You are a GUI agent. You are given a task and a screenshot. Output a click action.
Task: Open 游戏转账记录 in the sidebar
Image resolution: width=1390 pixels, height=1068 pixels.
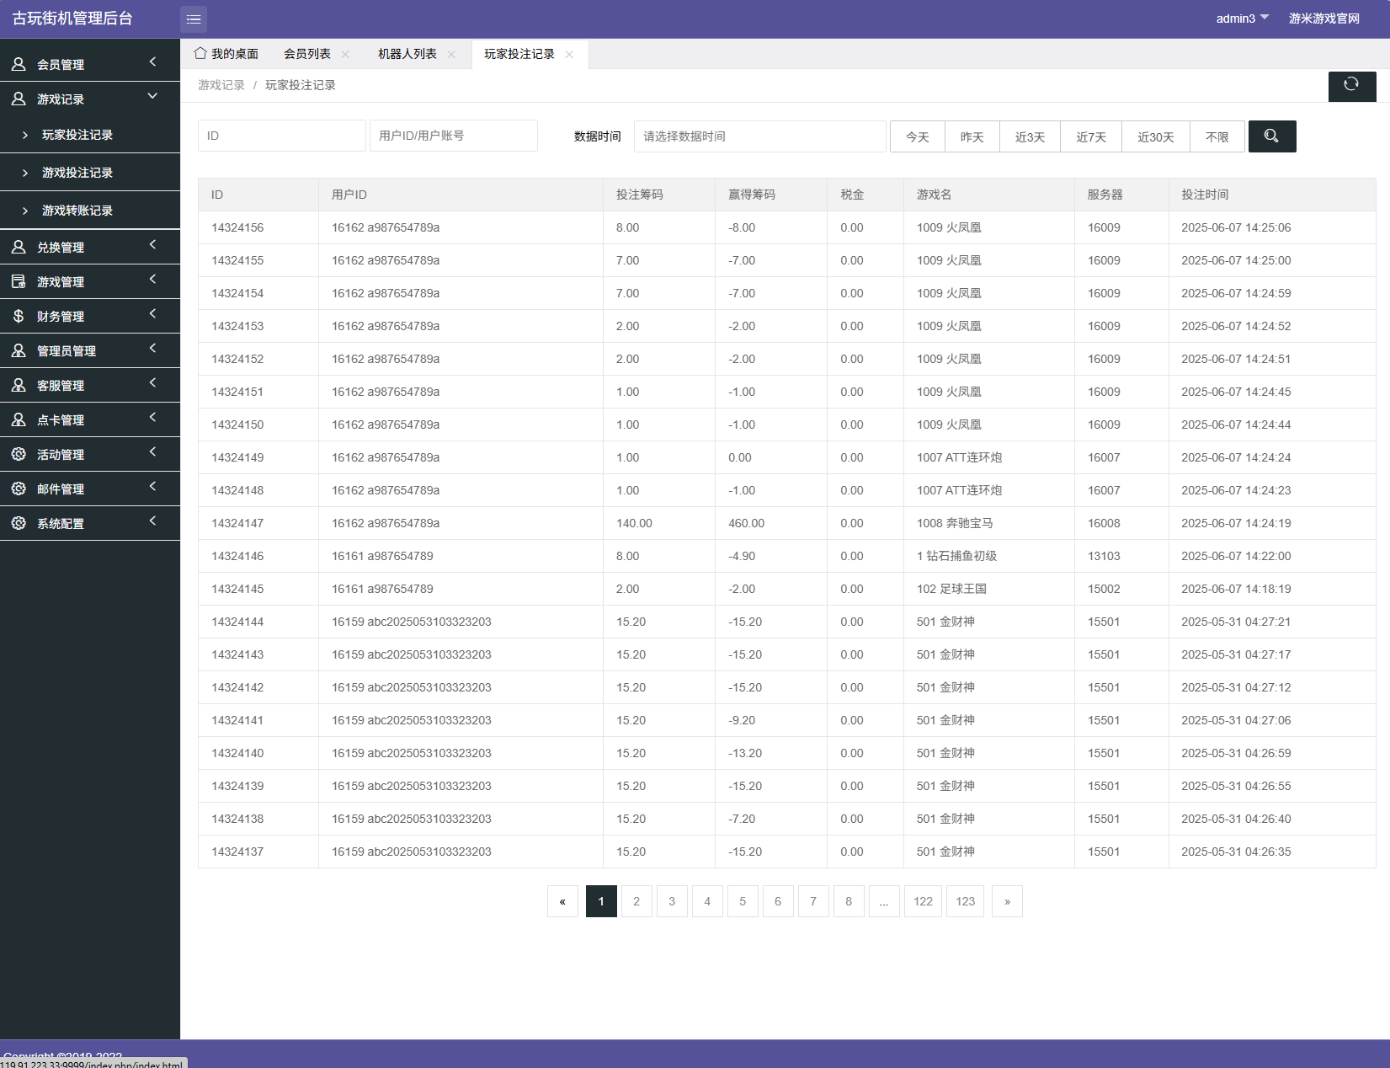[x=77, y=211]
